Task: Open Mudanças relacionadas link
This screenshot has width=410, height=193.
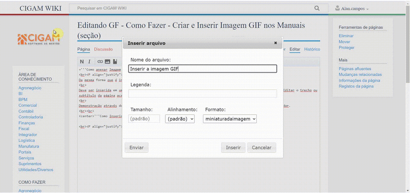Action: pyautogui.click(x=360, y=75)
